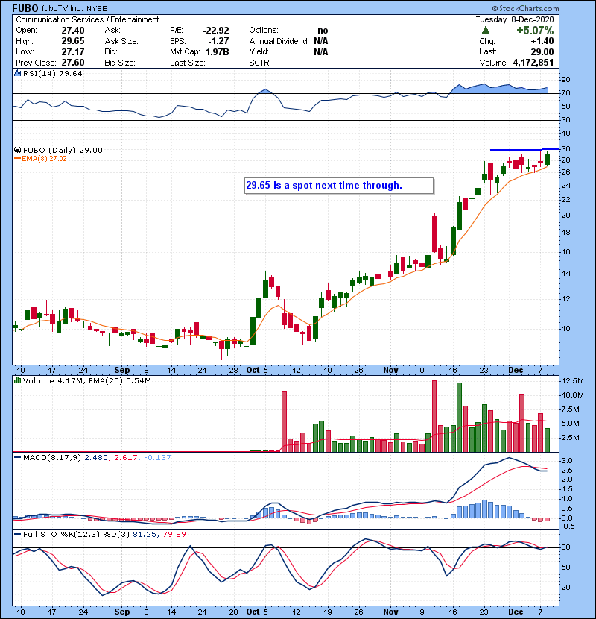Click the MACD value 2.480

96,458
